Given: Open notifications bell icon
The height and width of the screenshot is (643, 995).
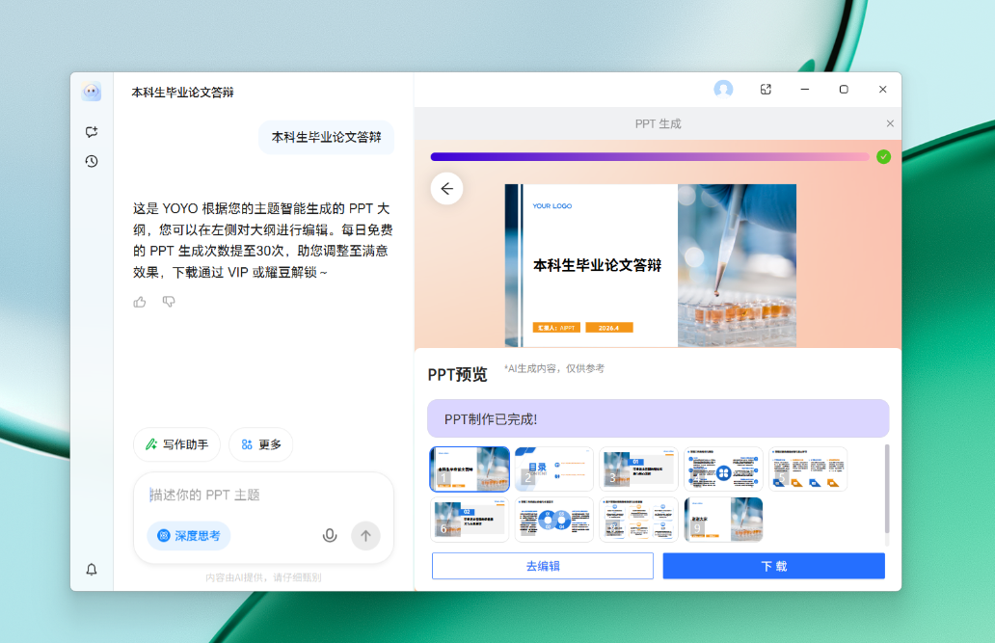Looking at the screenshot, I should click(x=92, y=570).
